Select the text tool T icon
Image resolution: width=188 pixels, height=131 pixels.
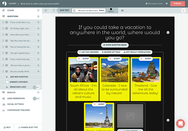54,10
